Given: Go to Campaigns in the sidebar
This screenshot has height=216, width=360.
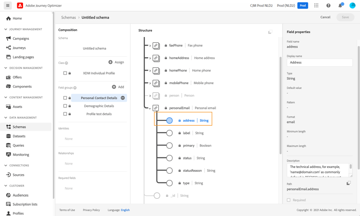Looking at the screenshot, I should [21, 38].
